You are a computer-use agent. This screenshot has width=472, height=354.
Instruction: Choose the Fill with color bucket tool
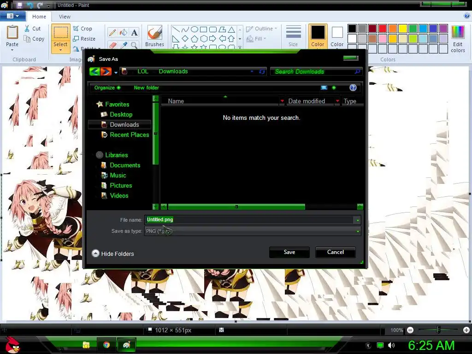tap(124, 33)
